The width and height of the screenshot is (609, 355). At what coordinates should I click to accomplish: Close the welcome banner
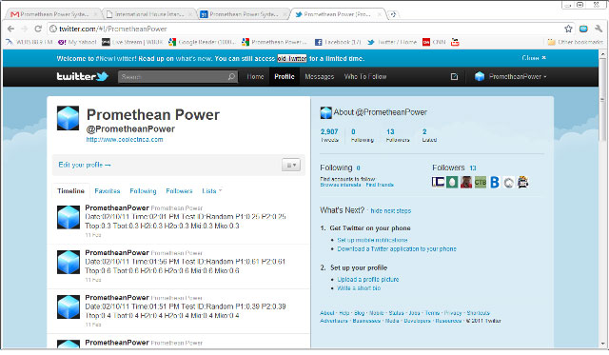coord(534,58)
